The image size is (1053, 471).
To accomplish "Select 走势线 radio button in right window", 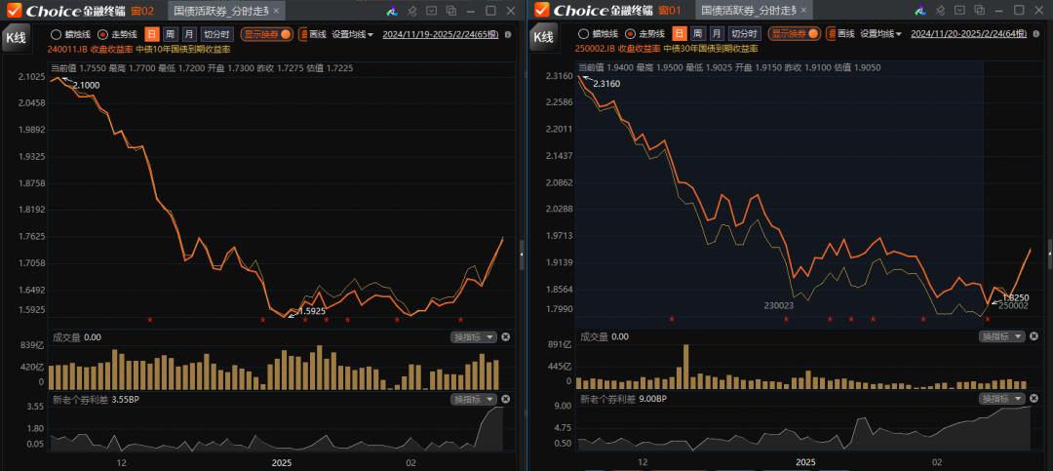I will (x=630, y=33).
